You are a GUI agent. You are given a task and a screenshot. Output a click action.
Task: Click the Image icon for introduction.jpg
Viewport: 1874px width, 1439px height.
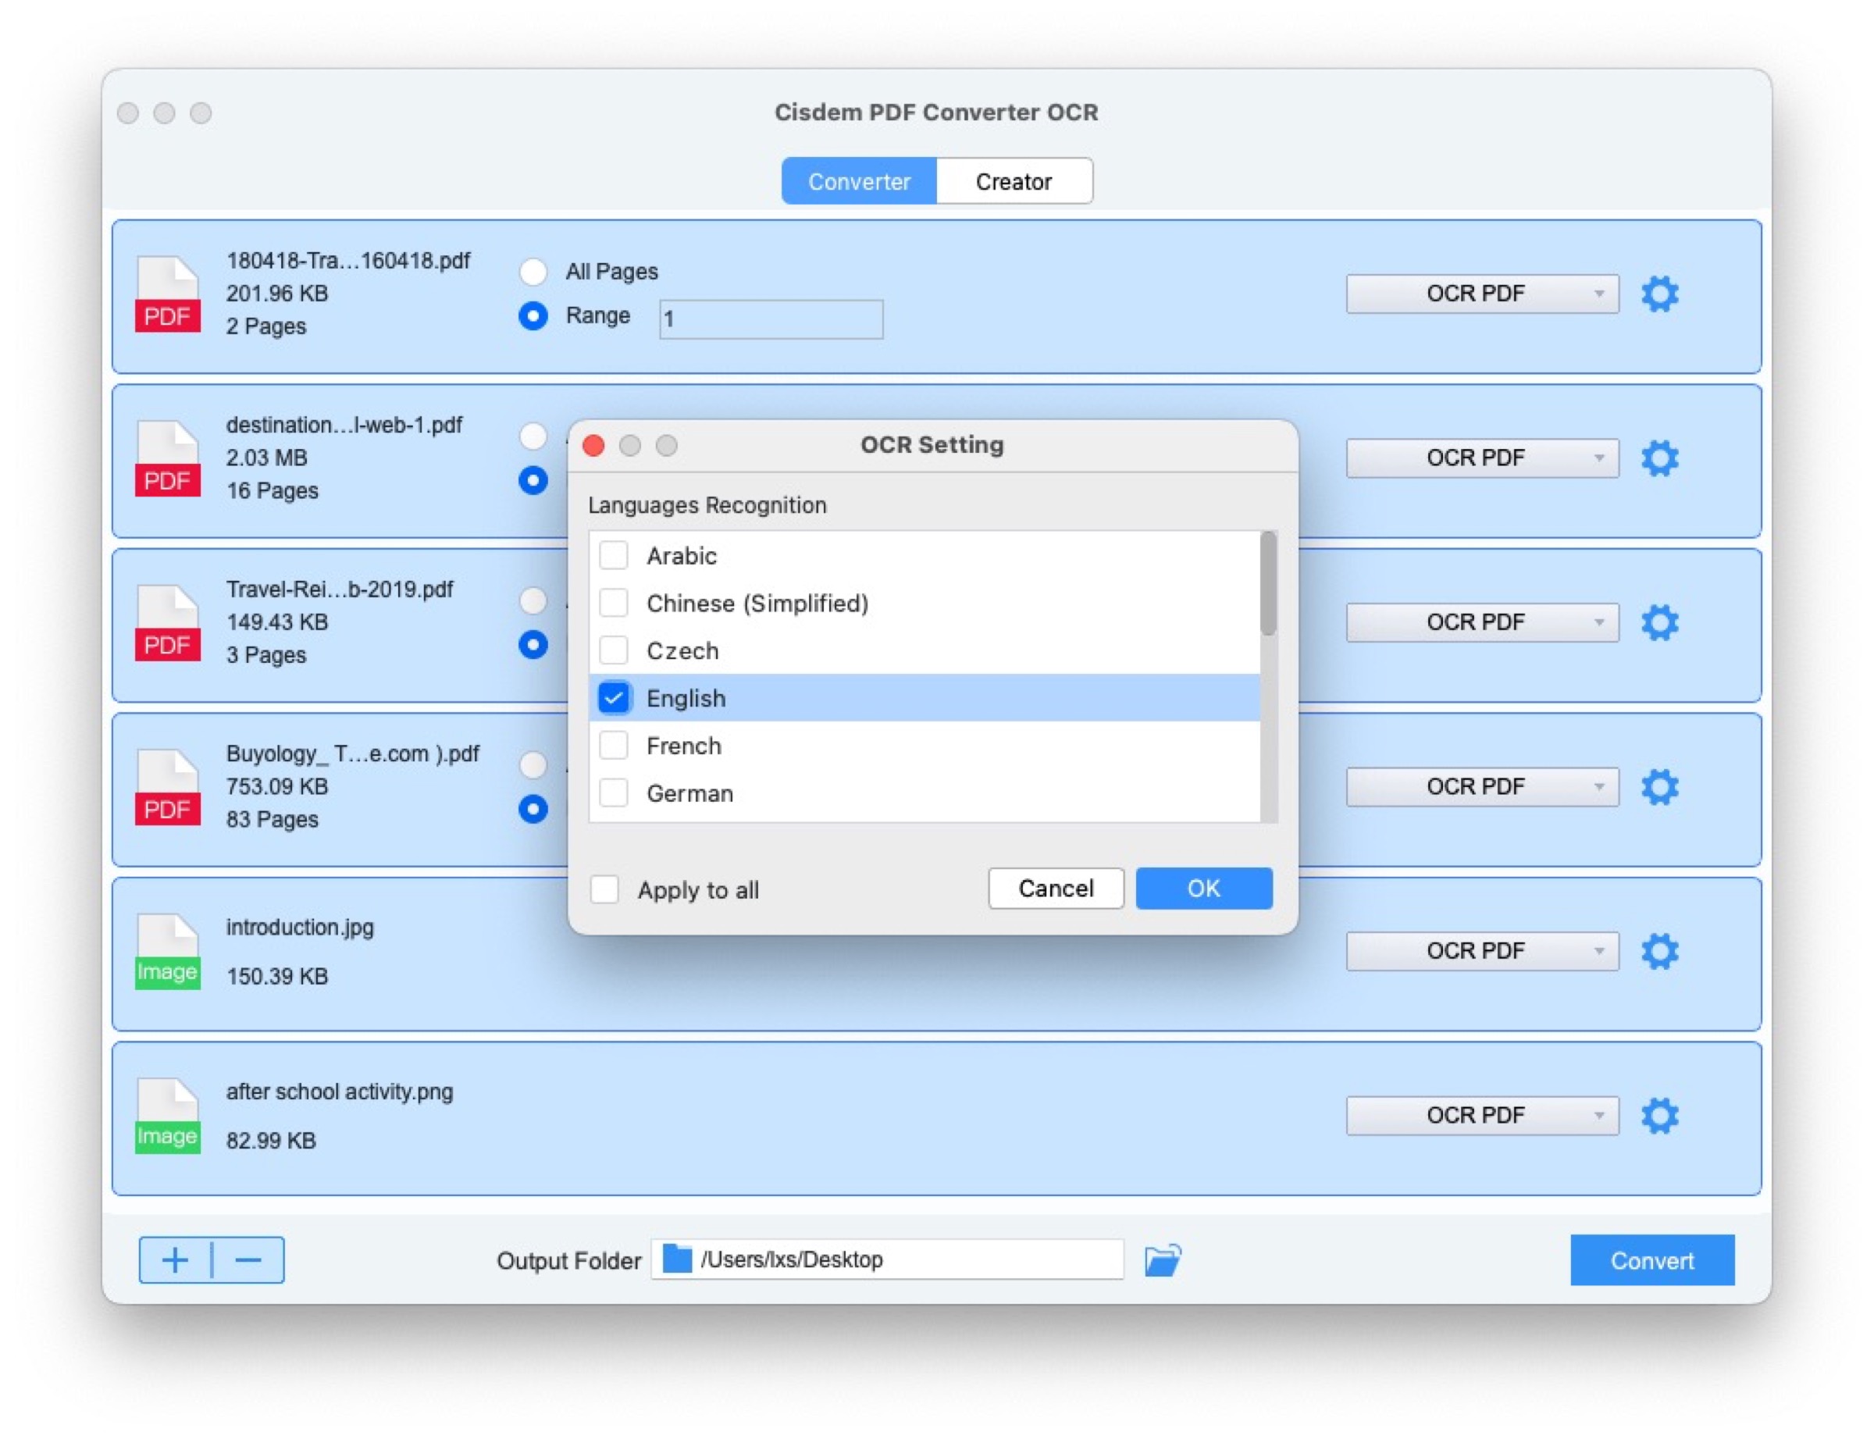click(x=168, y=951)
